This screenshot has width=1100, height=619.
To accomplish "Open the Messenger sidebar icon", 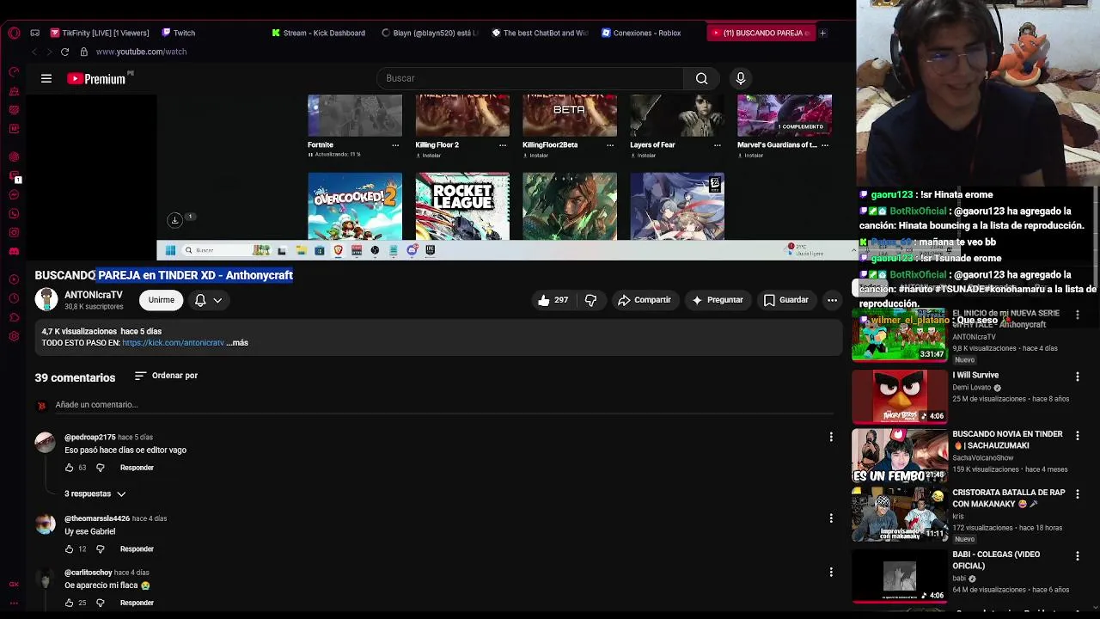I will pos(14,195).
